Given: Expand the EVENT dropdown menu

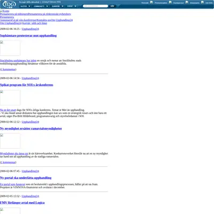Looking at the screenshot, I should 72,6.
